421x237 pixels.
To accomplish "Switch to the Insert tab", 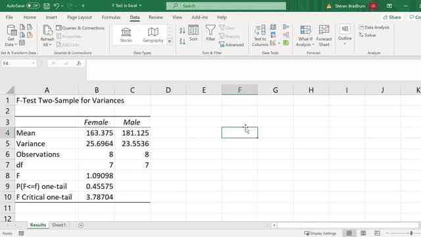I will (x=51, y=17).
